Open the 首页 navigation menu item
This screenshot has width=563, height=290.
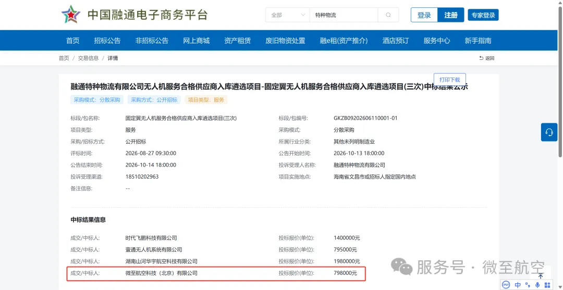tap(73, 41)
